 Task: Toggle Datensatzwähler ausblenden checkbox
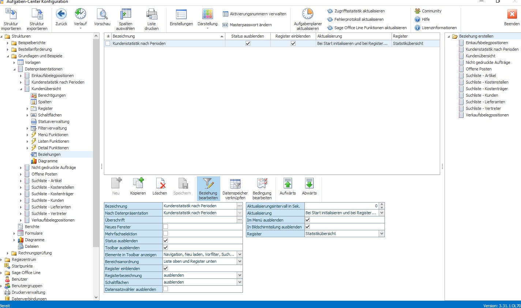pos(165,289)
